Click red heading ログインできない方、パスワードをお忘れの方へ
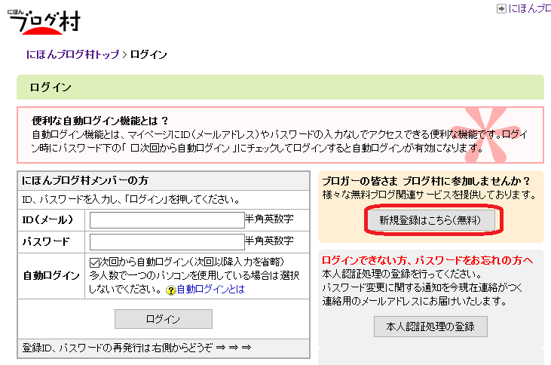The image size is (551, 365). coord(427,260)
